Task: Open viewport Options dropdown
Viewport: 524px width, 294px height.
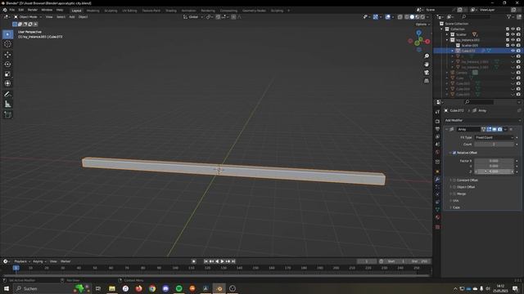Action: 422,24
